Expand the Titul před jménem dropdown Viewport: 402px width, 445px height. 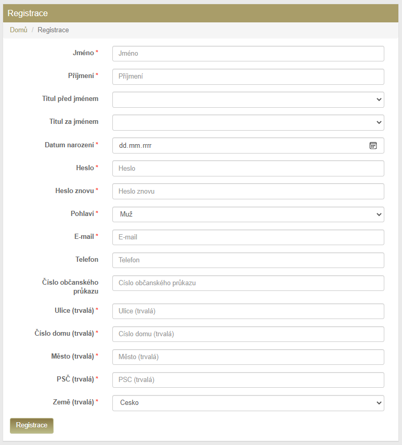pos(248,100)
